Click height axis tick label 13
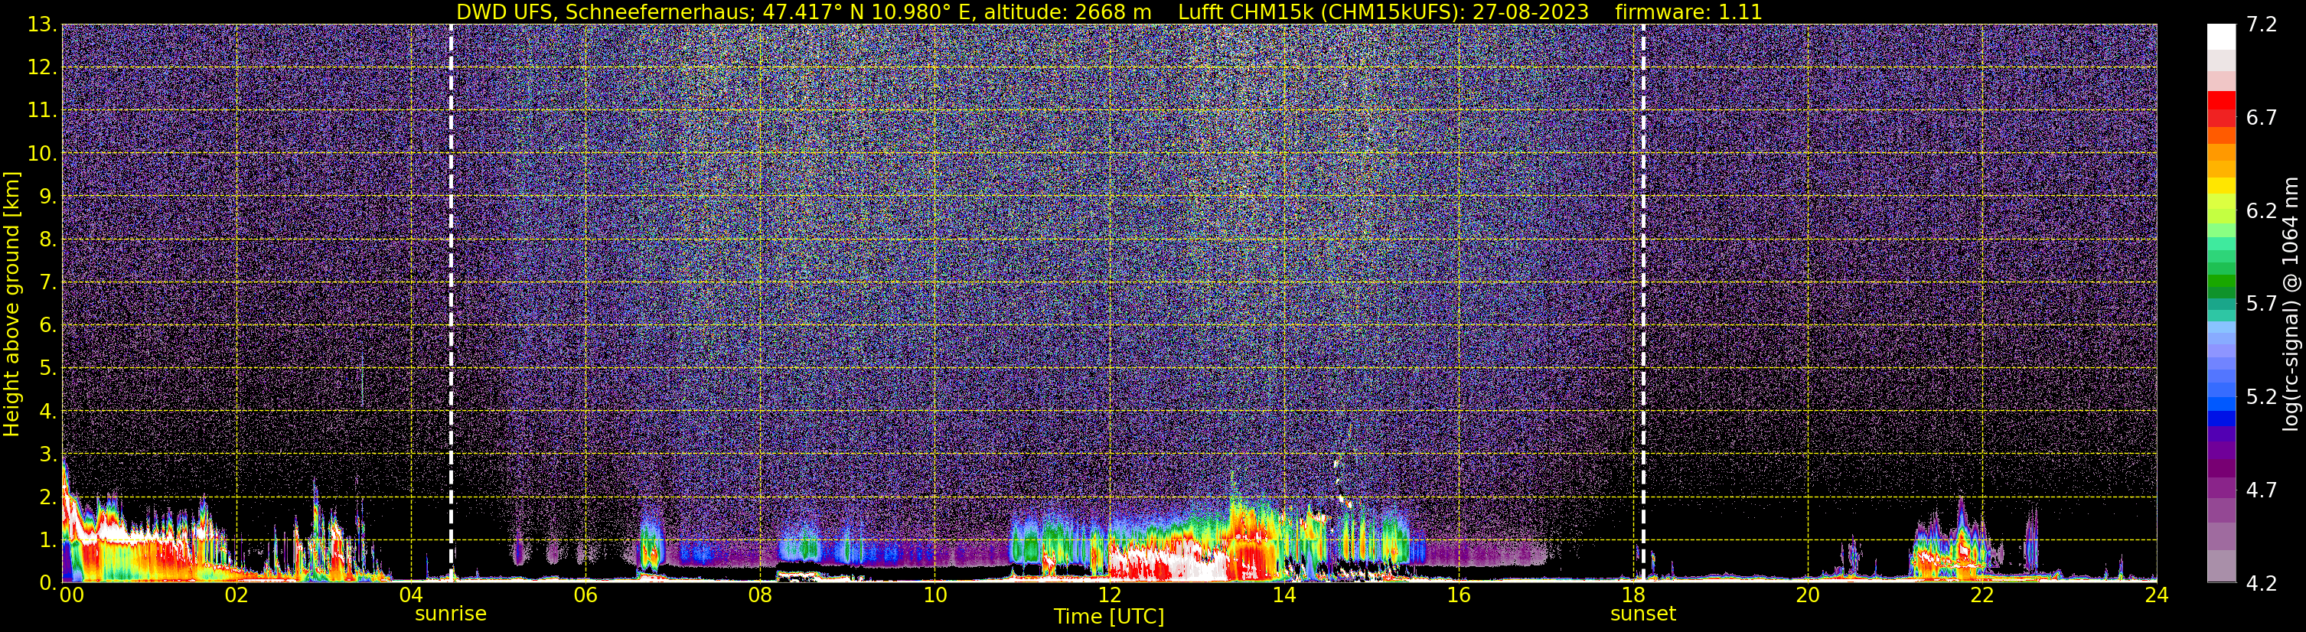Image resolution: width=2306 pixels, height=632 pixels. [42, 24]
